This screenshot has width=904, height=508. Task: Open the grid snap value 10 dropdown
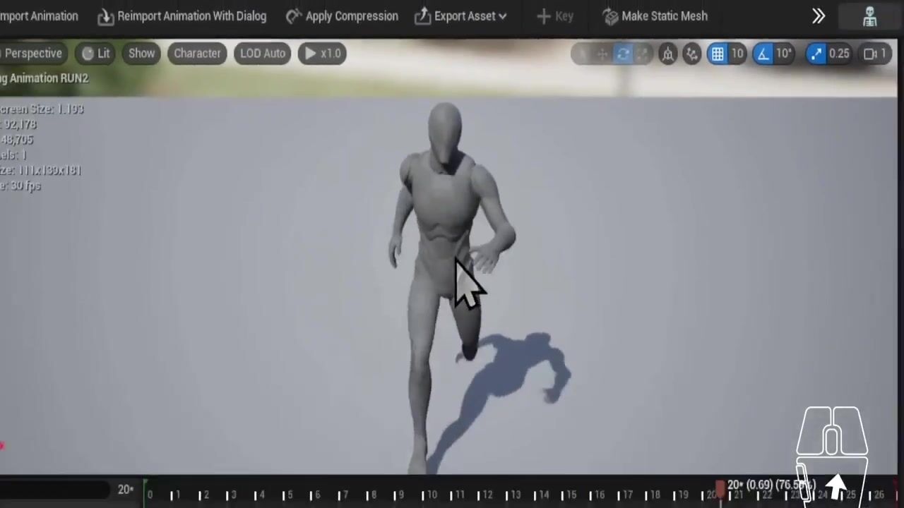coord(737,54)
